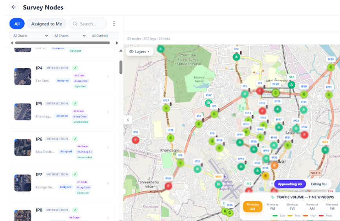Image resolution: width=340 pixels, height=221 pixels.
Task: Open the All Grades dropdown
Action: click(29, 36)
